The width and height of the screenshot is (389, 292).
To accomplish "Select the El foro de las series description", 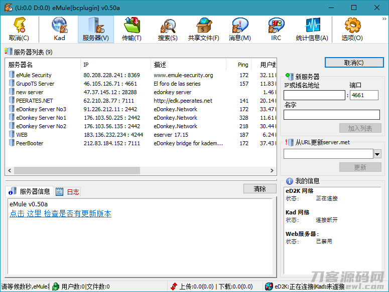I will pyautogui.click(x=177, y=84).
